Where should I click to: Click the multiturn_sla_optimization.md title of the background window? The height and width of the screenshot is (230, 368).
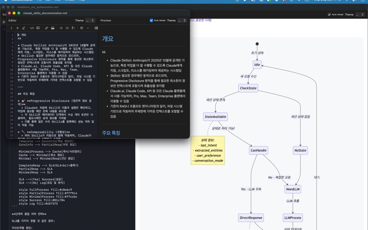click(x=38, y=7)
